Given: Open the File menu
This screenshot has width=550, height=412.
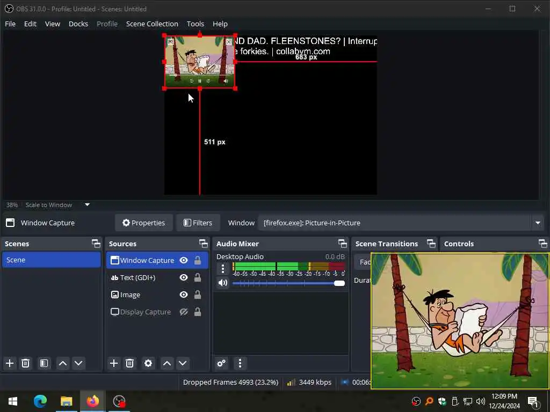Looking at the screenshot, I should coord(10,24).
